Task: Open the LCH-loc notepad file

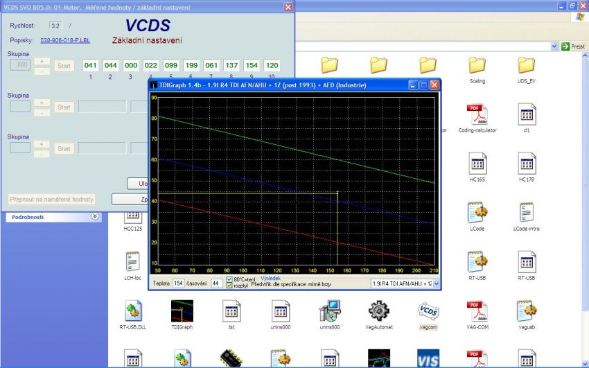Action: pyautogui.click(x=132, y=261)
